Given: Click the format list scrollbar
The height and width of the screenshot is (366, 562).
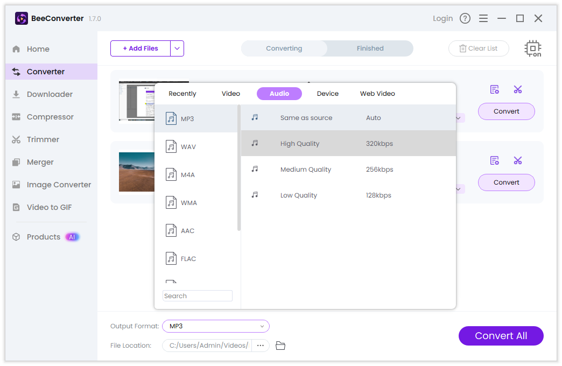Looking at the screenshot, I should 239,168.
